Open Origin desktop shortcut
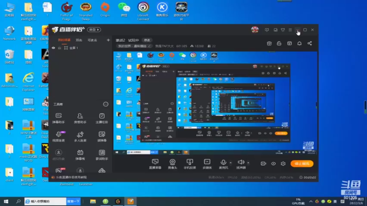Screen dimensions: 367x206 click(x=105, y=10)
